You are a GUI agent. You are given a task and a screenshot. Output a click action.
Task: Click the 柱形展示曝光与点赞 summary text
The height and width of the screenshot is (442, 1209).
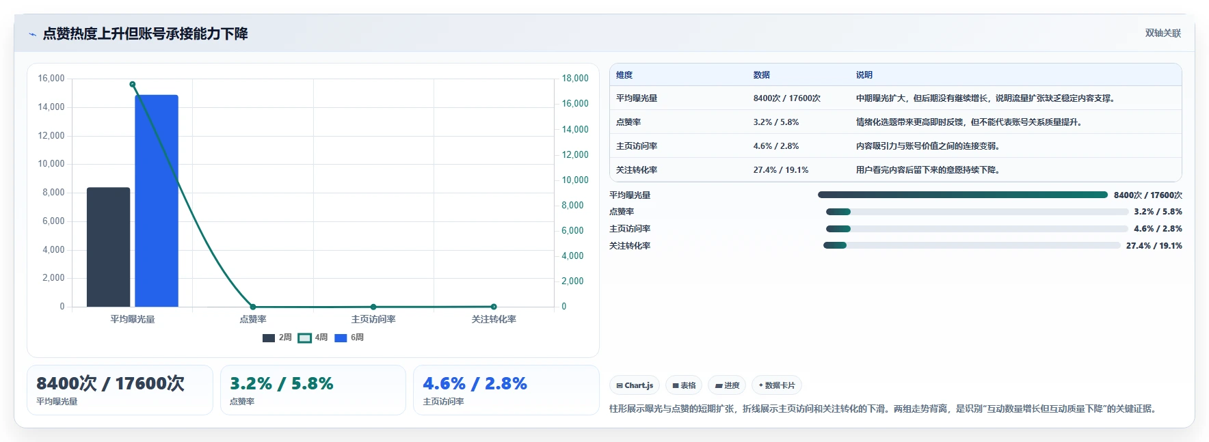(884, 409)
